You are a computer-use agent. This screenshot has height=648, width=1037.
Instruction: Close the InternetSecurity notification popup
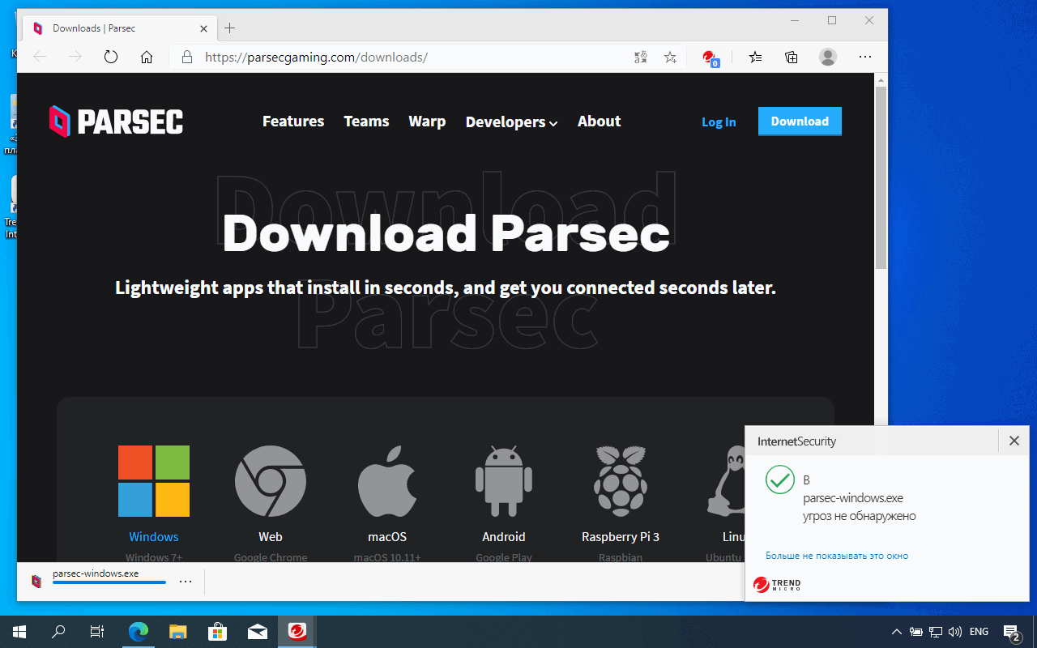coord(1014,441)
